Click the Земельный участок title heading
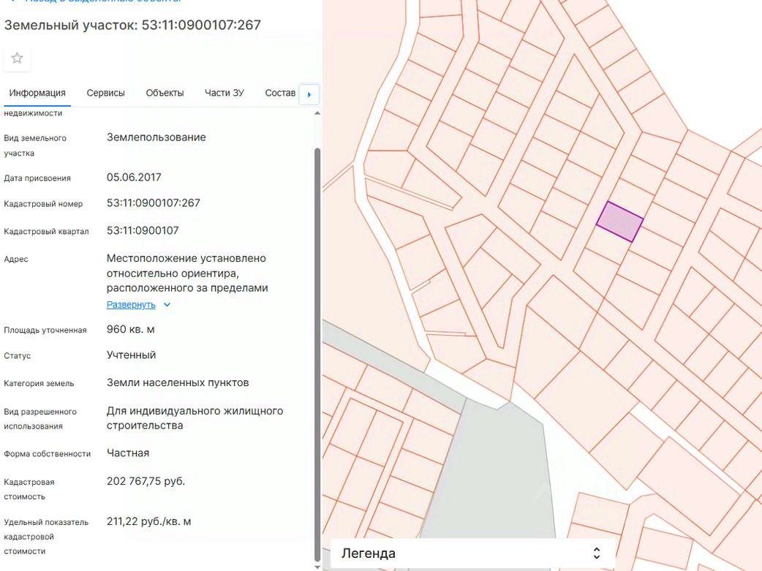Image resolution: width=762 pixels, height=571 pixels. pyautogui.click(x=132, y=25)
